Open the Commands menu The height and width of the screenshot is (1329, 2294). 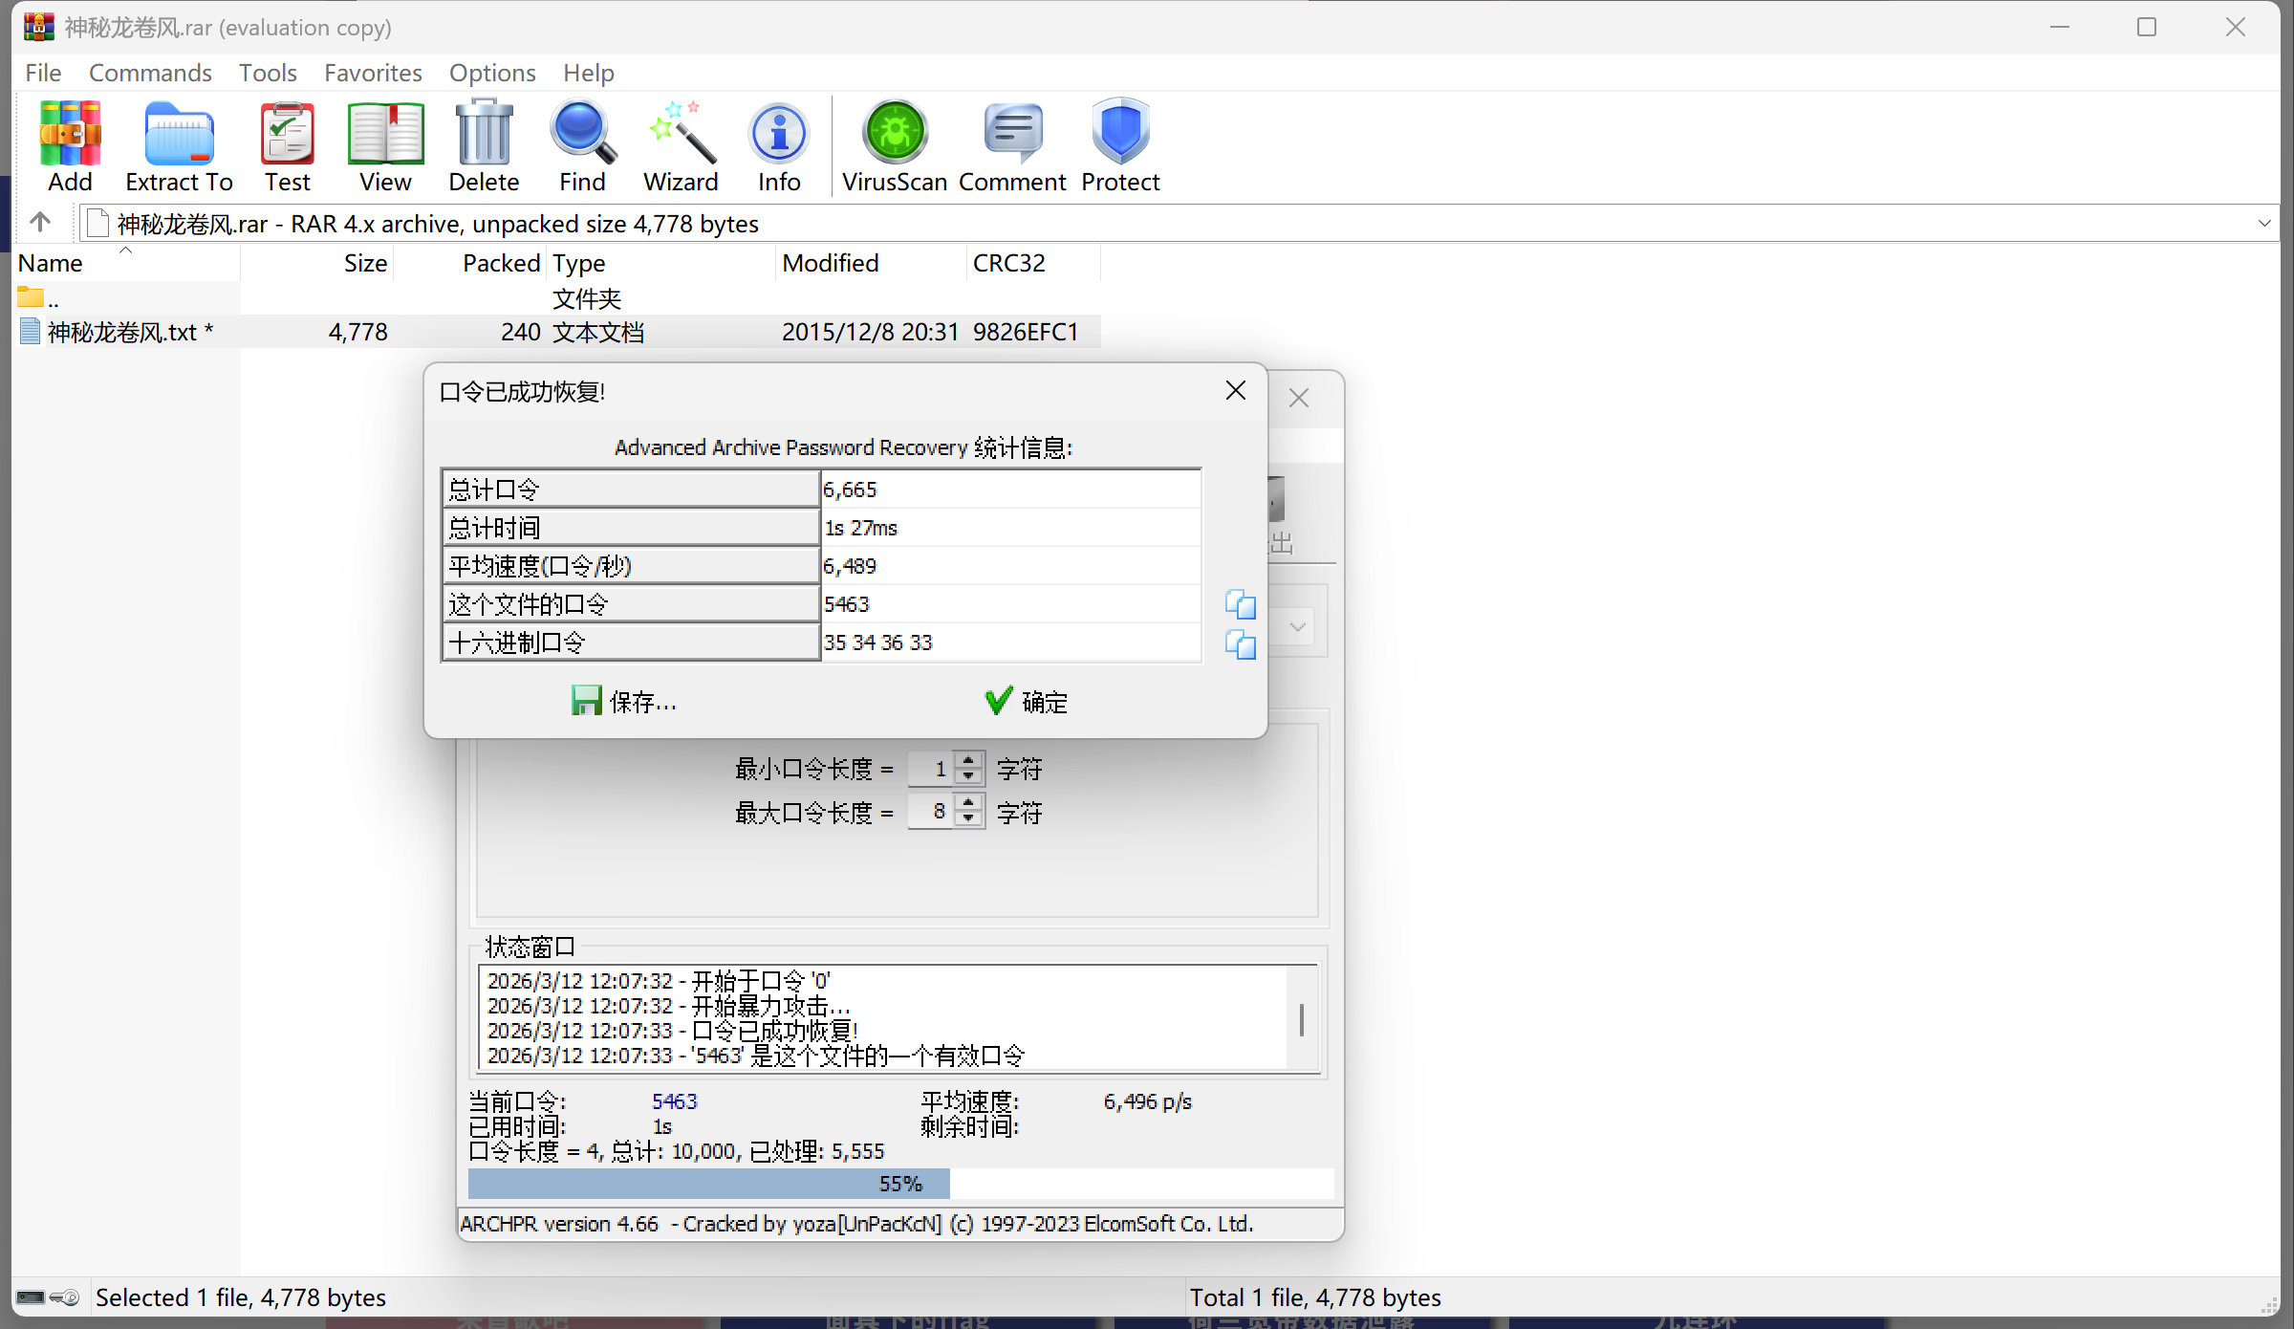(150, 73)
